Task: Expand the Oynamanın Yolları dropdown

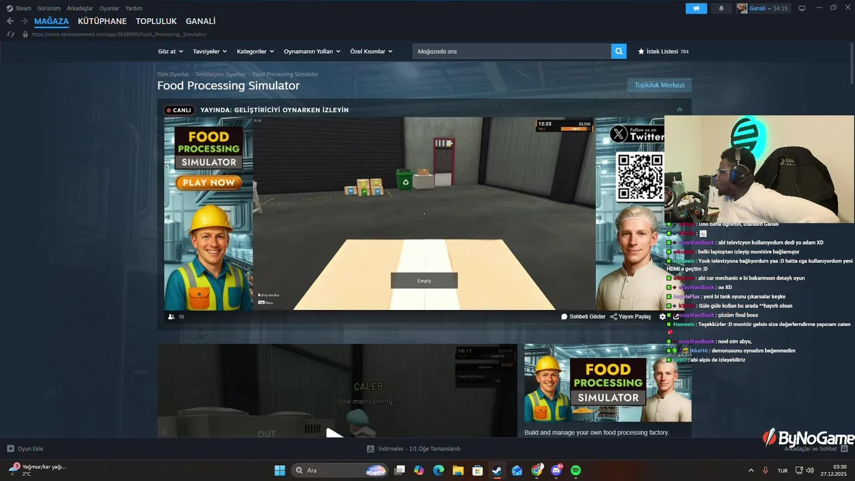Action: tap(312, 51)
